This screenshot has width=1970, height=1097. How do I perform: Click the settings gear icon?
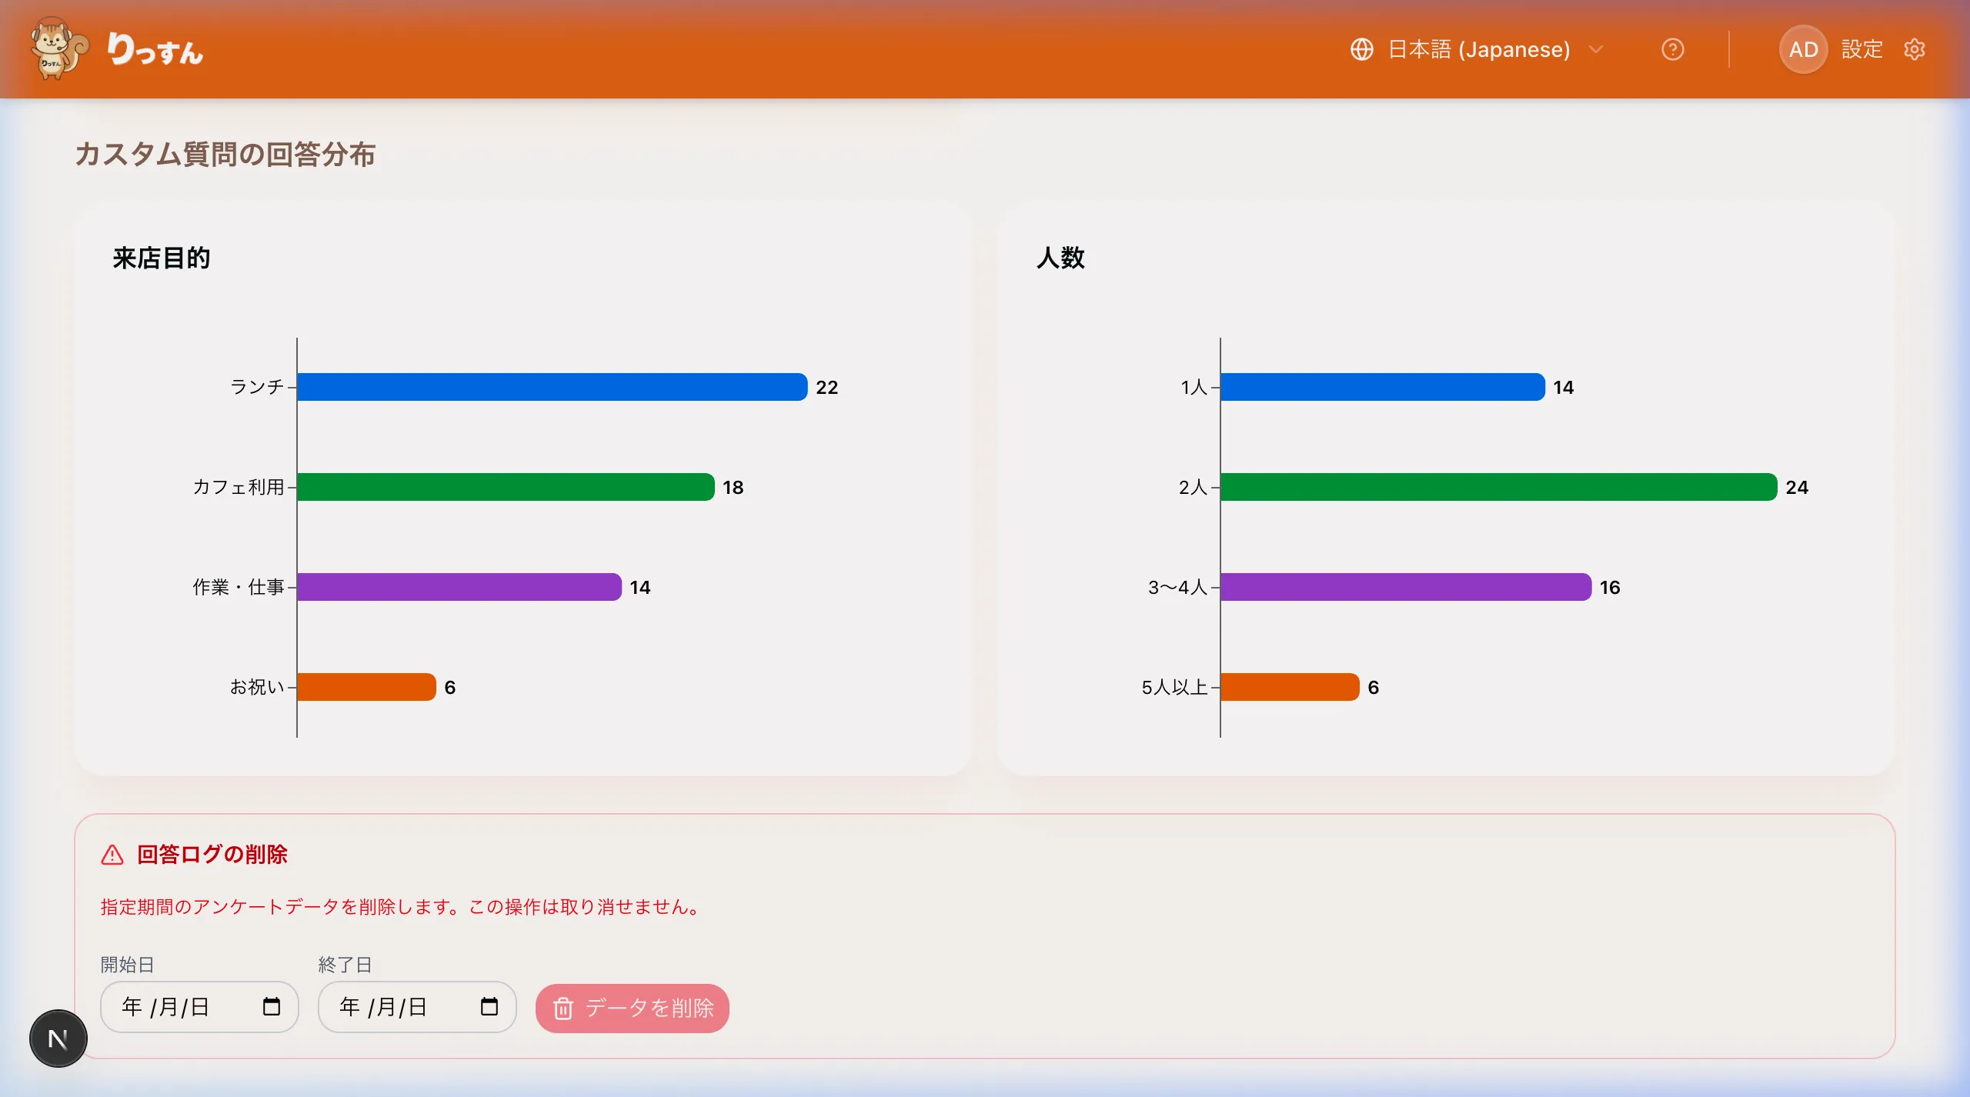point(1914,49)
